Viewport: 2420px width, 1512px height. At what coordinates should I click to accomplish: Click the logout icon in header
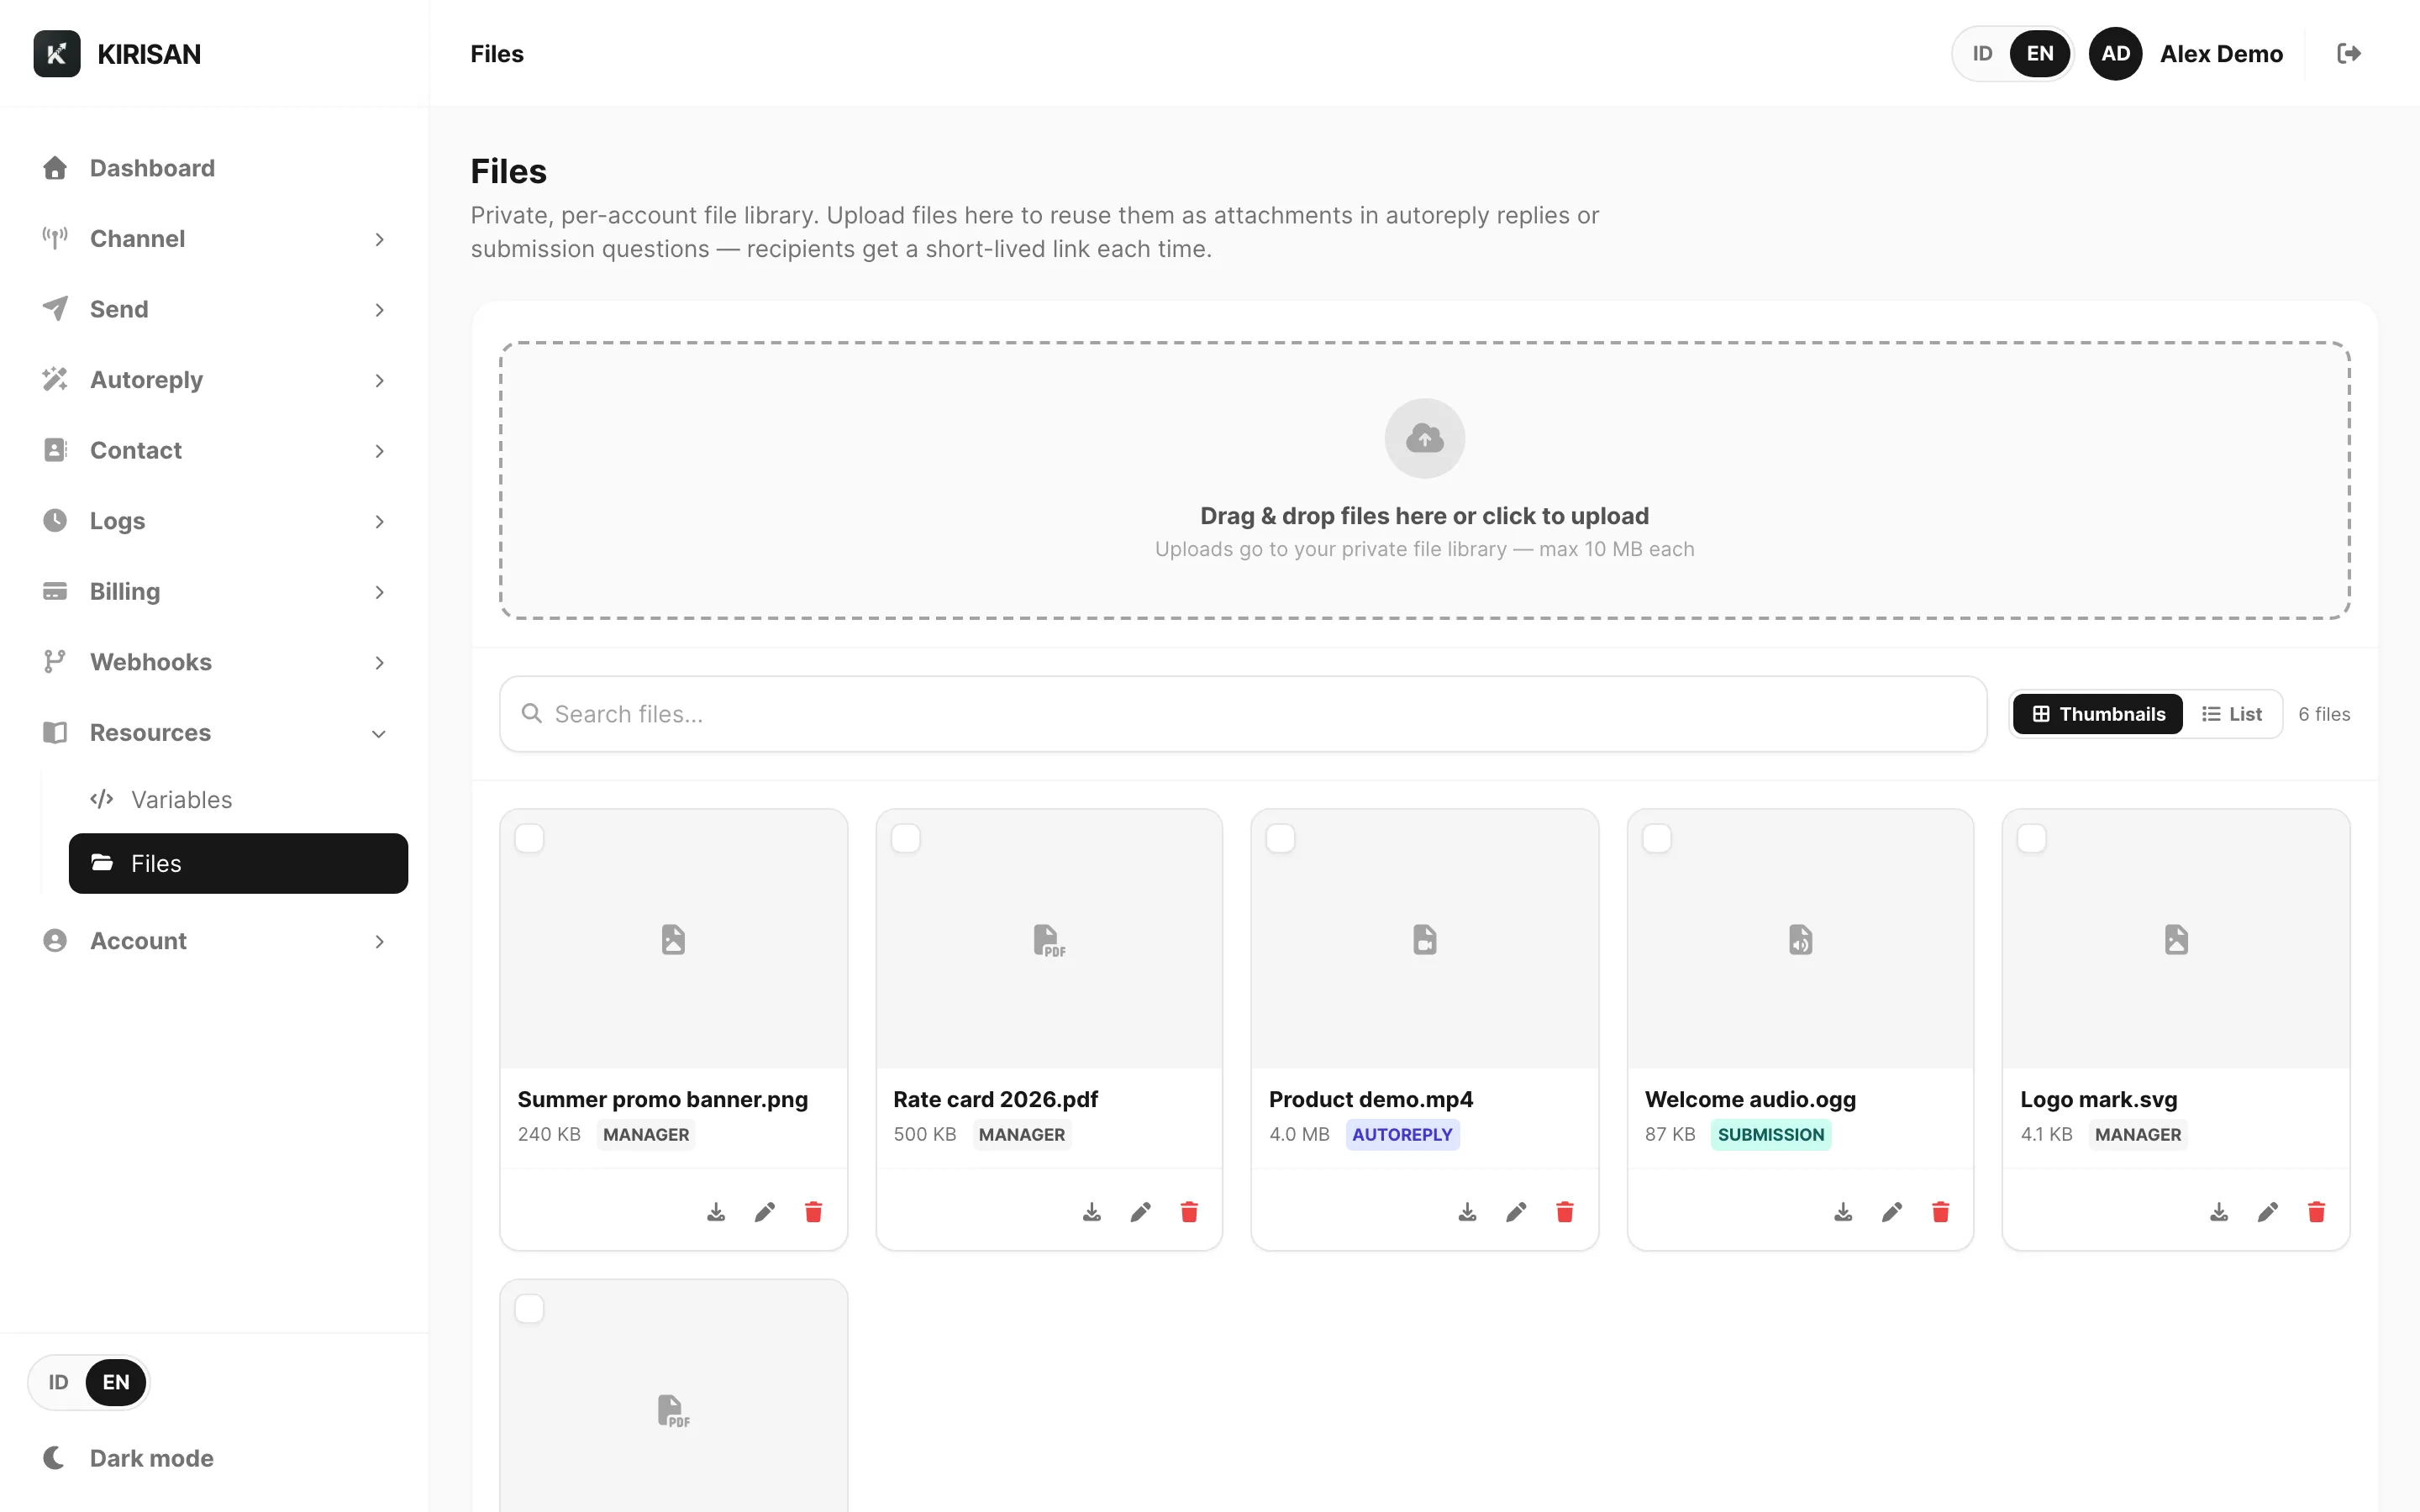coord(2349,54)
